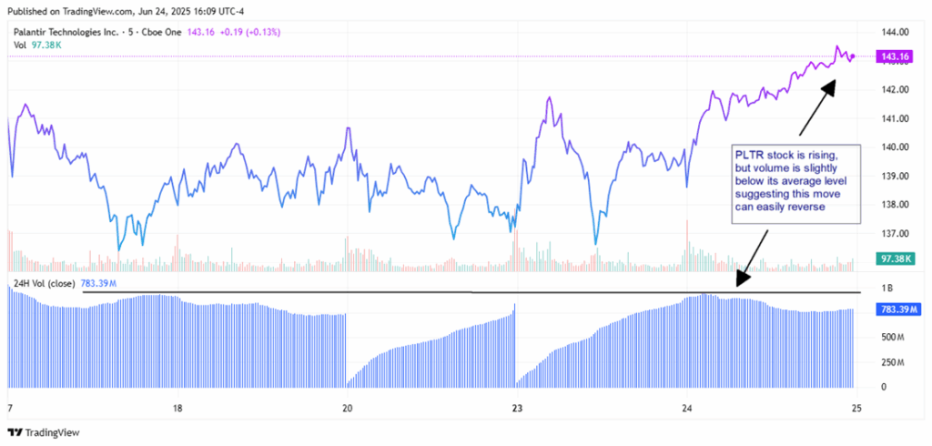Click the 500 M volume axis label
This screenshot has height=446, width=932.
tap(893, 337)
